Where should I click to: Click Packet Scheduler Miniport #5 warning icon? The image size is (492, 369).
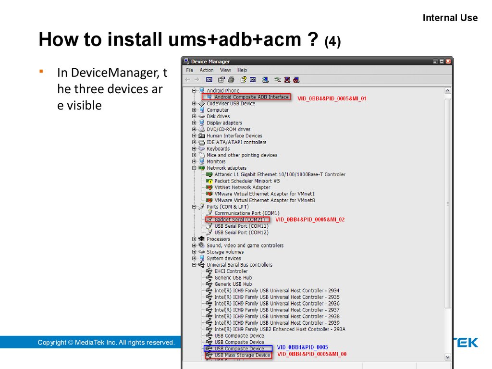coord(209,181)
